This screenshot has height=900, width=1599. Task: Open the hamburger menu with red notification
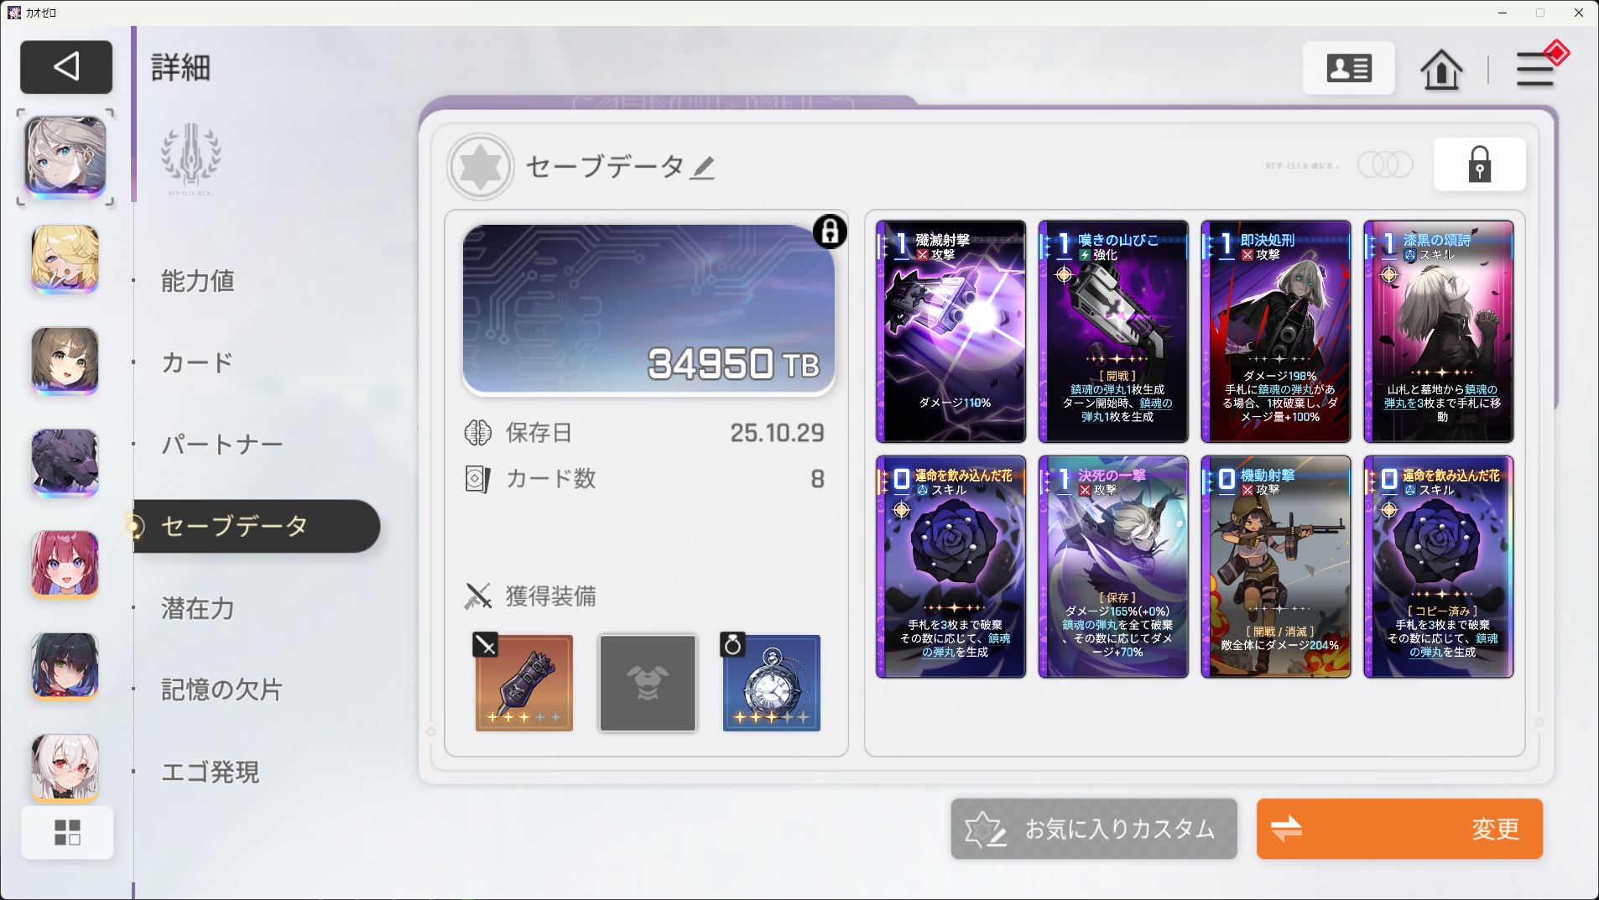[x=1537, y=67]
